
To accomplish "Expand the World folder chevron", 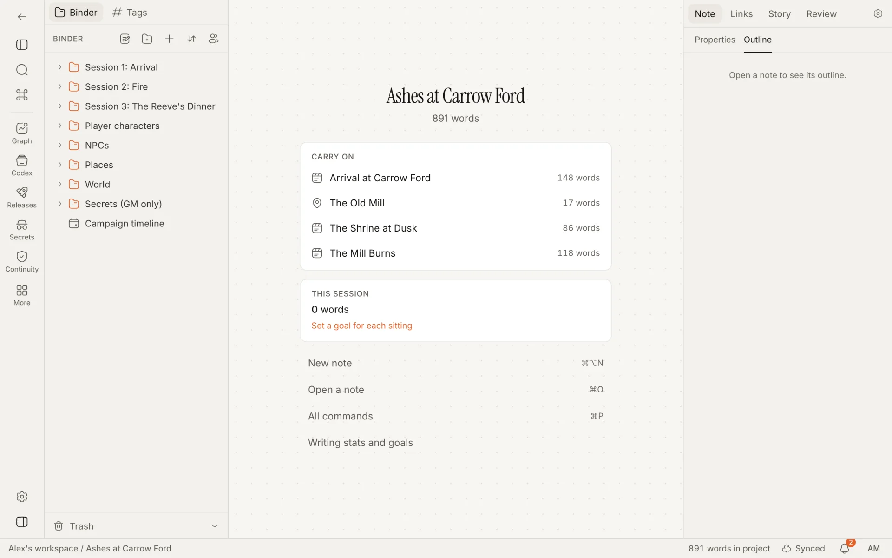I will [59, 184].
